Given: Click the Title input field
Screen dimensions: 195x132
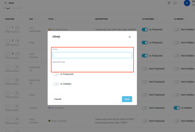Looking at the screenshot, I should 92,55.
